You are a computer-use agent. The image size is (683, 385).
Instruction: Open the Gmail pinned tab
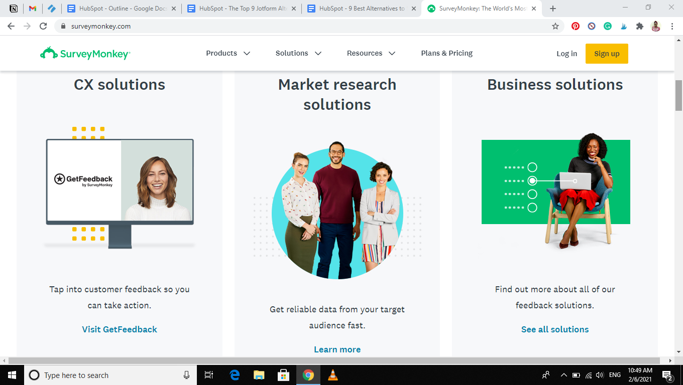click(x=33, y=9)
